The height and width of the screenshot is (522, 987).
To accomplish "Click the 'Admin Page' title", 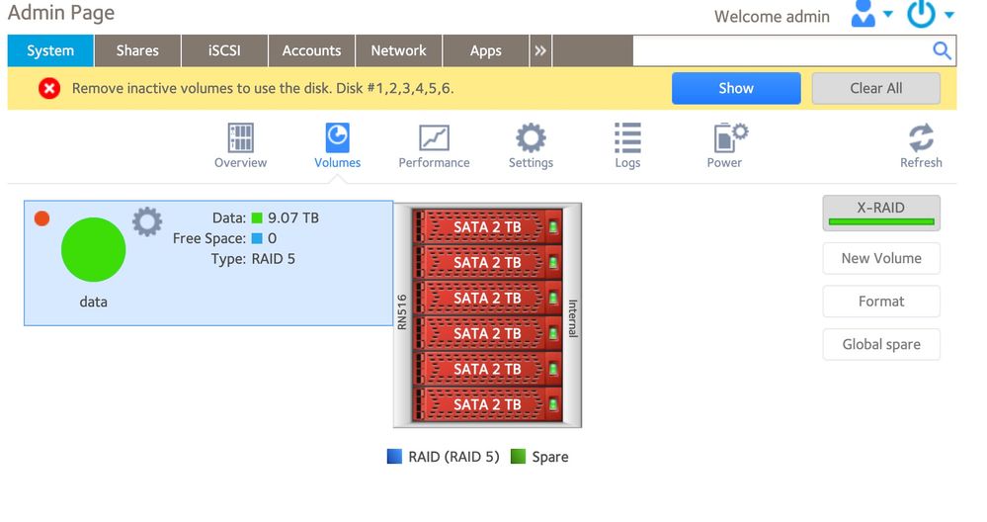I will 61,13.
